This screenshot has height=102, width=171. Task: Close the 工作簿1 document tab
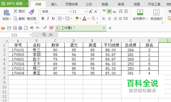tap(104, 28)
